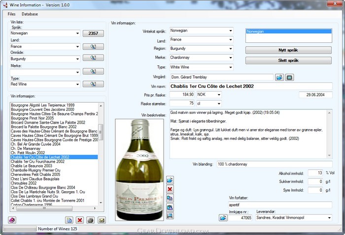Click the new document icon below list

click(69, 220)
